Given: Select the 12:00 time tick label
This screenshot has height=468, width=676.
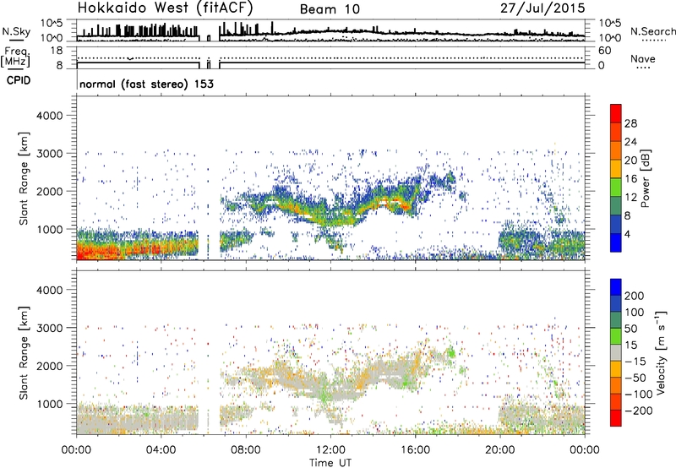Looking at the screenshot, I should point(330,450).
